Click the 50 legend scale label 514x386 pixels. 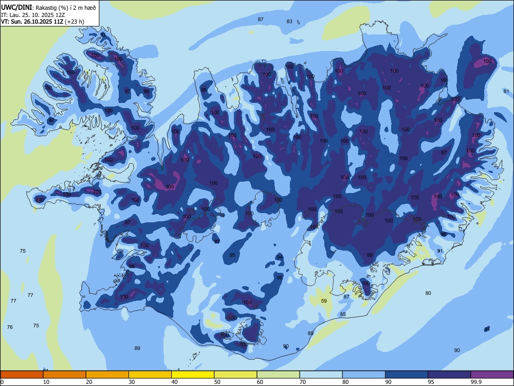pyautogui.click(x=217, y=382)
